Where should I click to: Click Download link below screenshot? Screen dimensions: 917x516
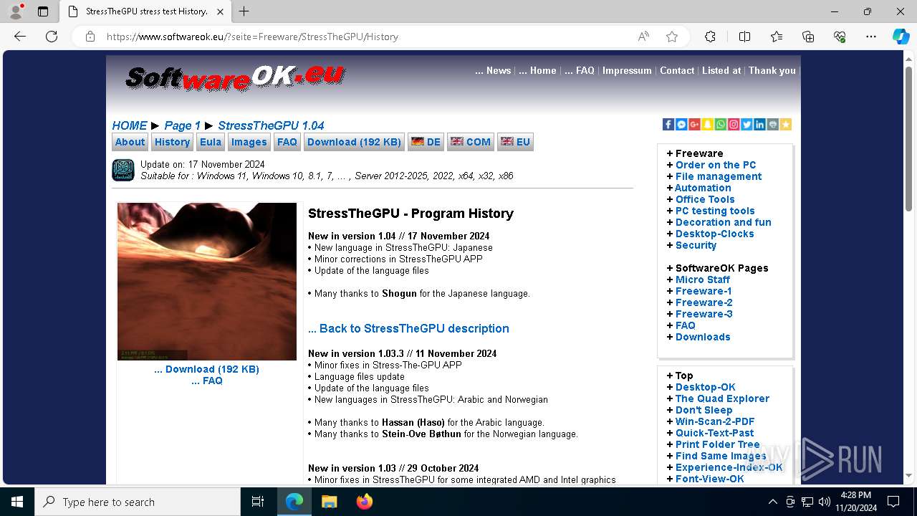point(206,369)
